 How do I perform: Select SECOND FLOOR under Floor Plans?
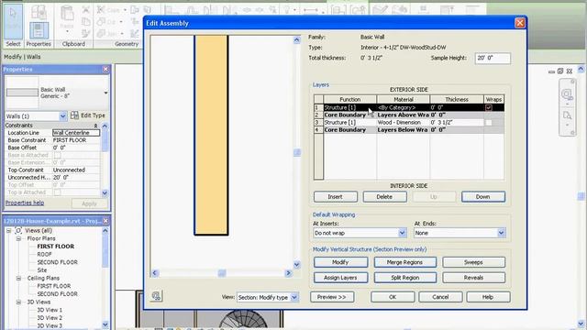tap(57, 262)
